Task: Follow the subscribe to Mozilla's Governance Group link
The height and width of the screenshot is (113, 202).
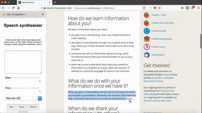Action: [158, 79]
